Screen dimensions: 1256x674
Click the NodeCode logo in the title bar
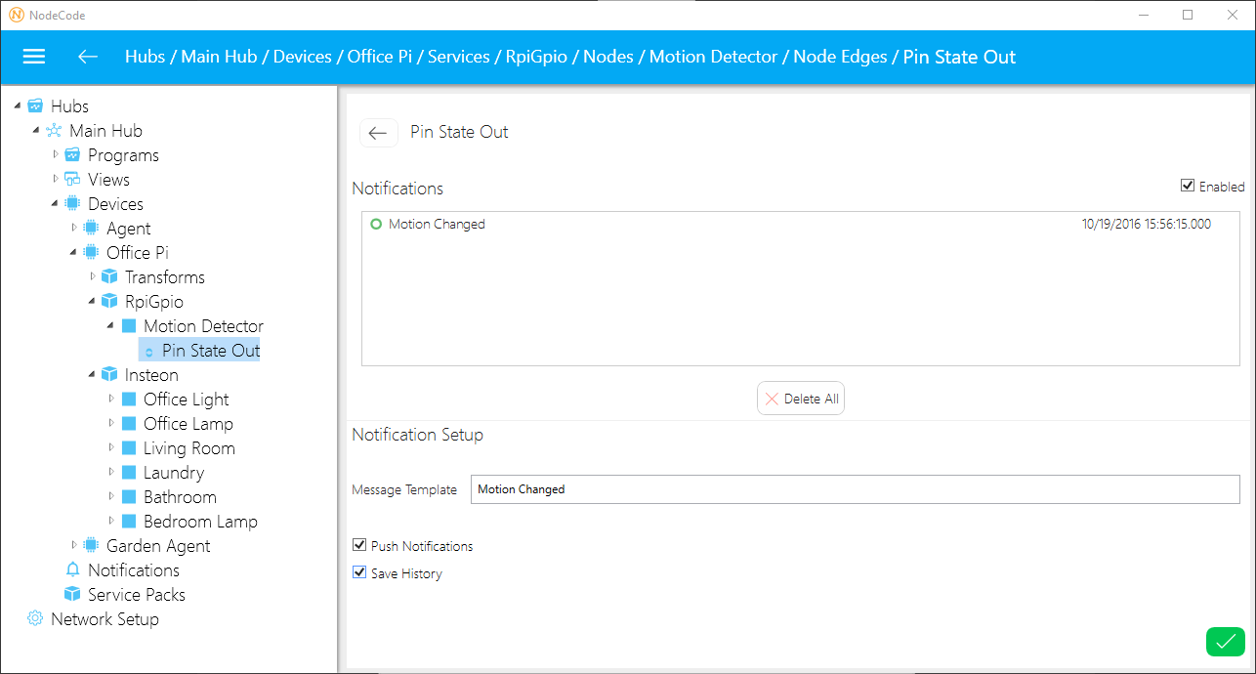coord(17,15)
